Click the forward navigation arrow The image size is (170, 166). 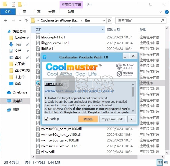click(14, 20)
